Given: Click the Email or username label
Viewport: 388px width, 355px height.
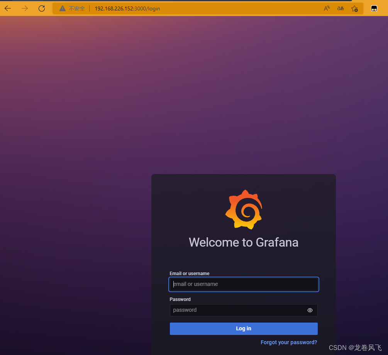Looking at the screenshot, I should (x=190, y=273).
